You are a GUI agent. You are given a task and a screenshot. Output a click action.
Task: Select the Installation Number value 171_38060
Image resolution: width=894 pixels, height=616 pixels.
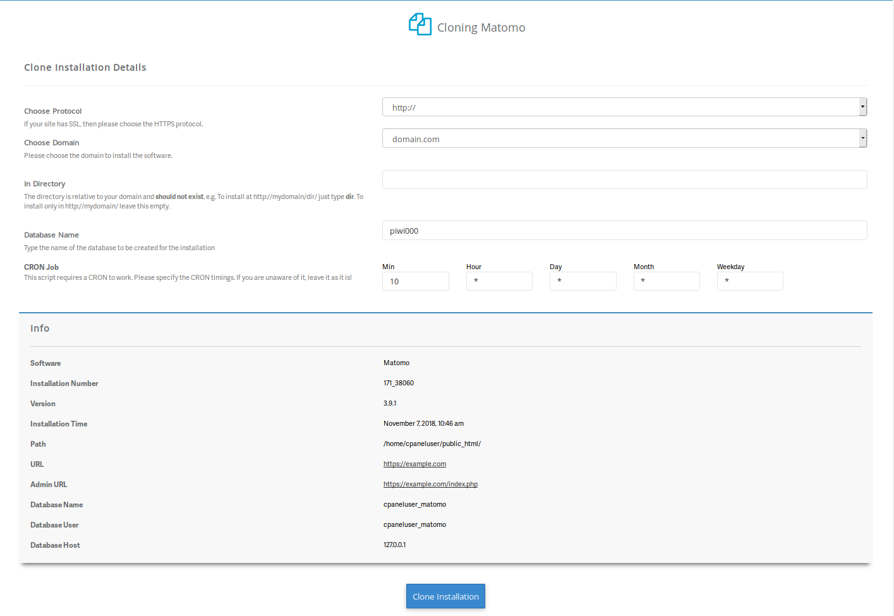tap(399, 383)
